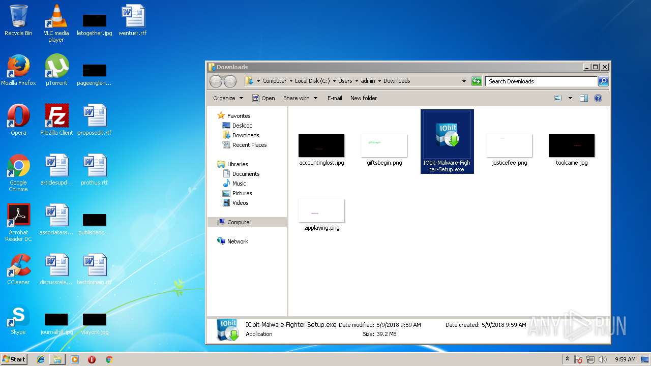
Task: Select Favorites in navigation pane
Action: tap(239, 116)
